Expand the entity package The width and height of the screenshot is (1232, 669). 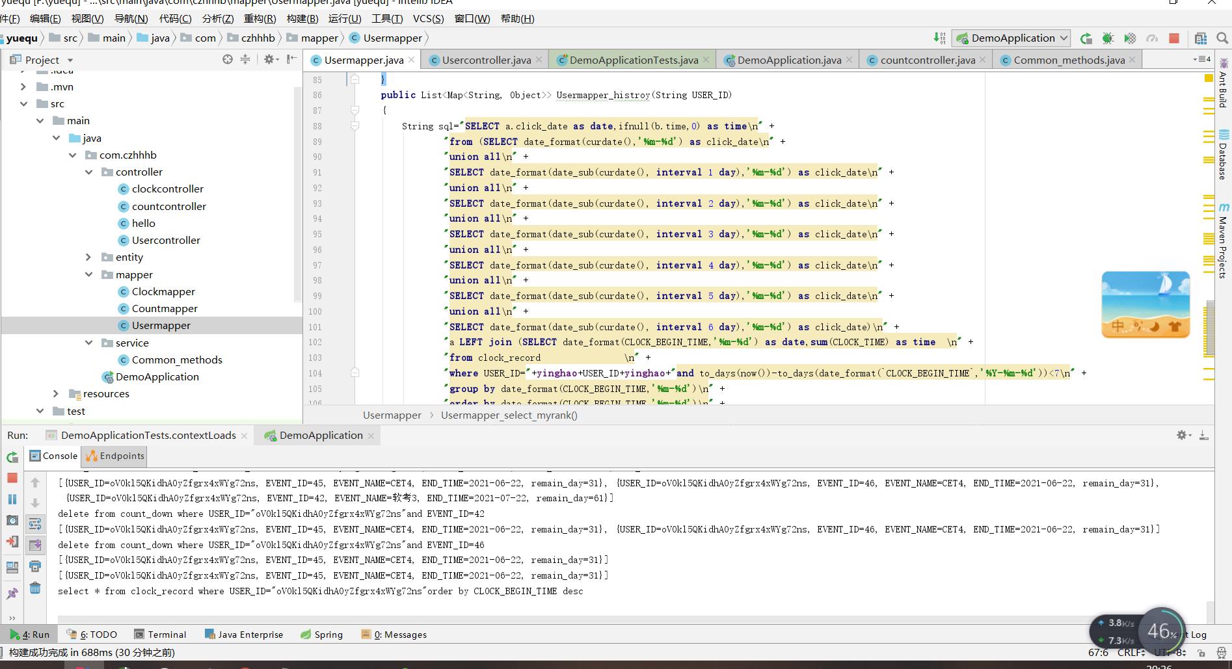pyautogui.click(x=88, y=257)
